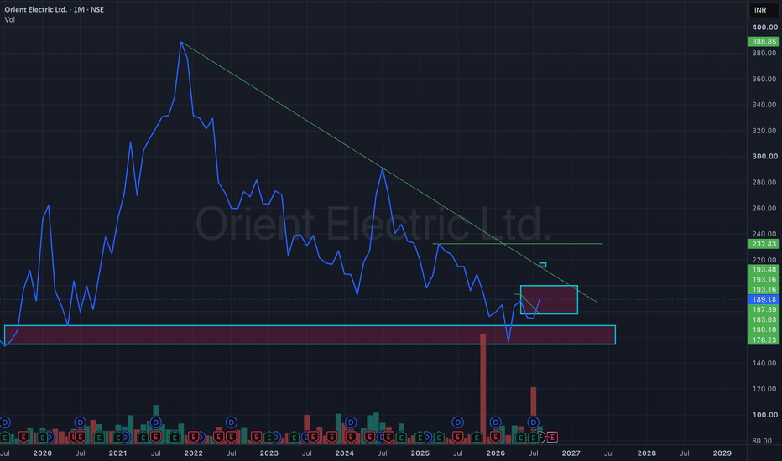Click the tallest red volume bar

[x=482, y=389]
